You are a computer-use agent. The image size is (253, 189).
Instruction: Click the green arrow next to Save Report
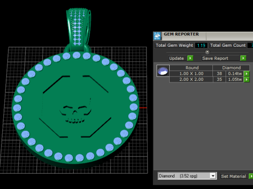click(243, 58)
